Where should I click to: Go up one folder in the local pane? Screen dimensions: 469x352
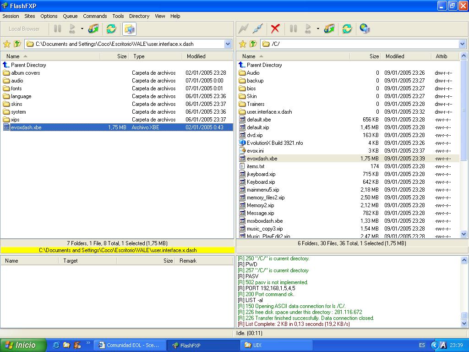click(17, 44)
